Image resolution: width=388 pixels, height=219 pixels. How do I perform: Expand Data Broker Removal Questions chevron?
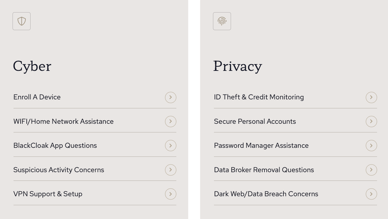coord(371,170)
